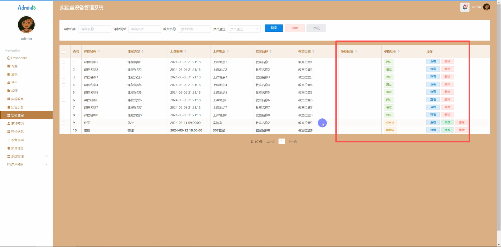Click the pink 删除 button in filter bar
501x247 pixels.
[295, 28]
